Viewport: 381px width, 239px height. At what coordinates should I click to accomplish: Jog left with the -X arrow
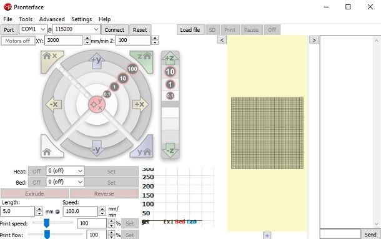(x=54, y=104)
